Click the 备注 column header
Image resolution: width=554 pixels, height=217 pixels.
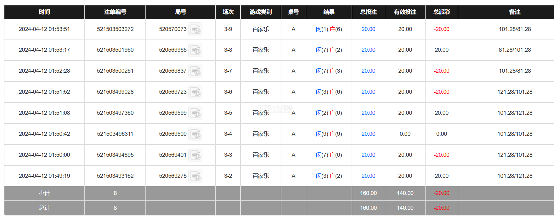click(515, 12)
